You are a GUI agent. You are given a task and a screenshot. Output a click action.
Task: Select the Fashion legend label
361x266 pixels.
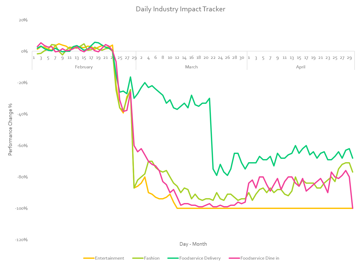click(x=152, y=258)
